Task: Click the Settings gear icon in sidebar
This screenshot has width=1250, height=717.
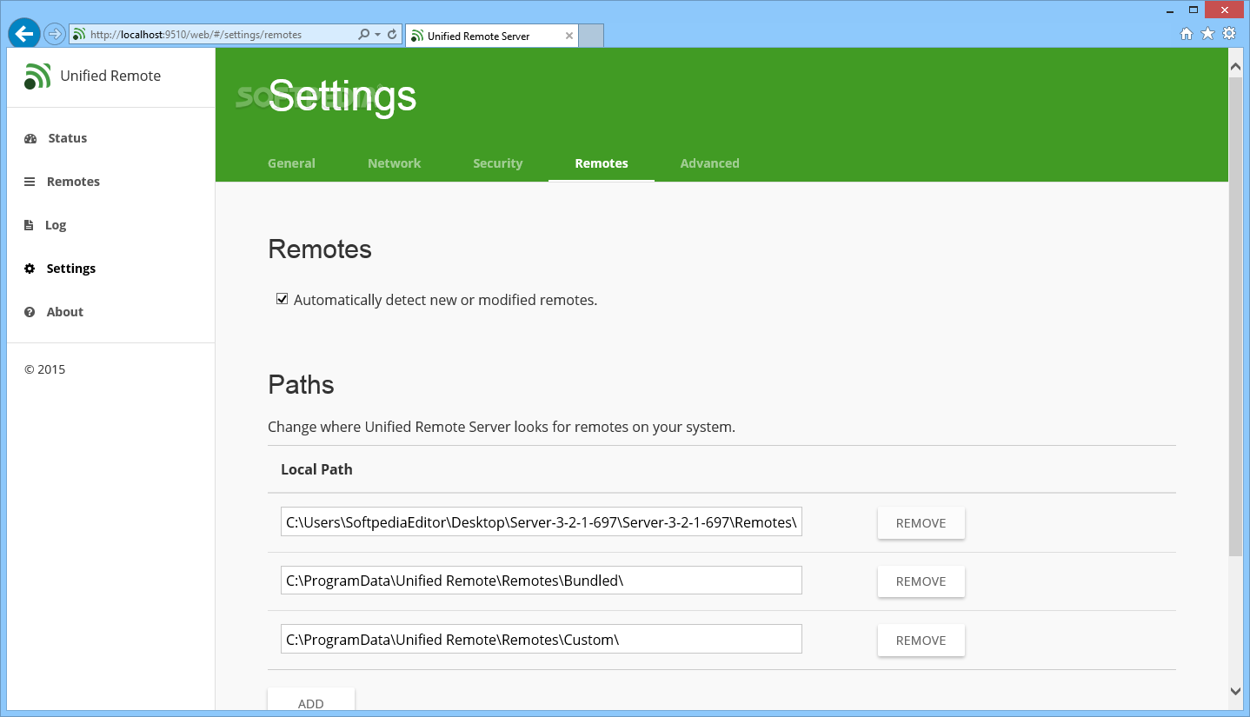Action: click(30, 269)
